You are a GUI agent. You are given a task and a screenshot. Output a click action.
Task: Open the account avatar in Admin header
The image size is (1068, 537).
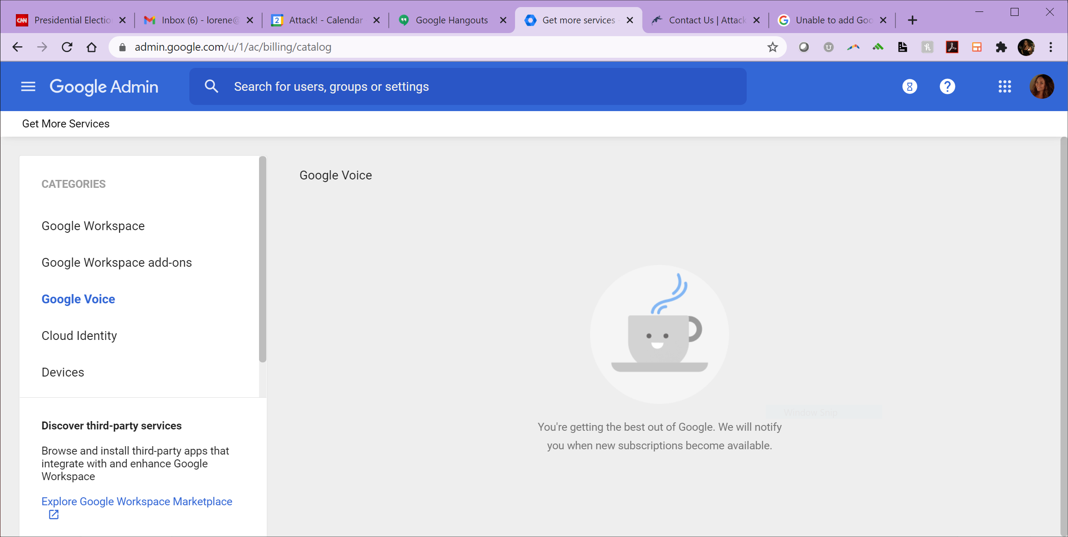(x=1042, y=86)
